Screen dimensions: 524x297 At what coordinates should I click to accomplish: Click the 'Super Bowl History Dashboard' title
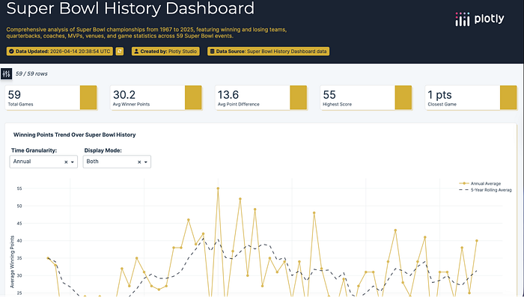(x=130, y=8)
